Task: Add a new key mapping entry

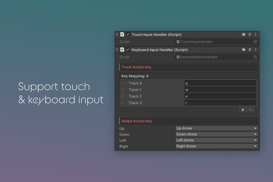Action: [x=243, y=110]
